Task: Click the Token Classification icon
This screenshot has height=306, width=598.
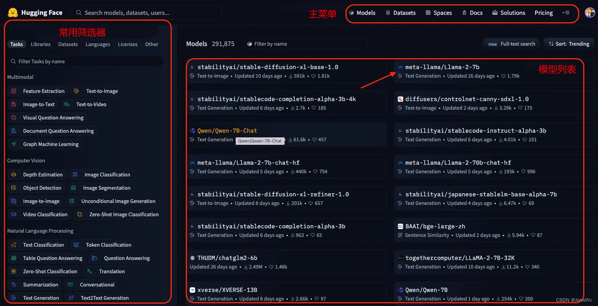Action: pyautogui.click(x=77, y=245)
